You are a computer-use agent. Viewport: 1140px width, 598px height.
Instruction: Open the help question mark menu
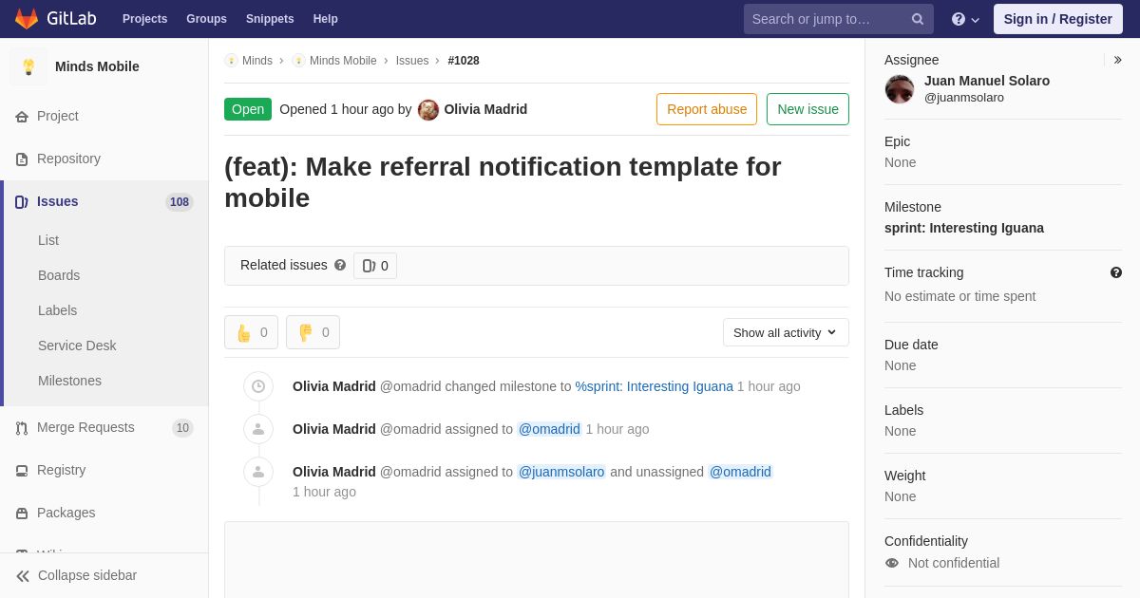pos(965,19)
